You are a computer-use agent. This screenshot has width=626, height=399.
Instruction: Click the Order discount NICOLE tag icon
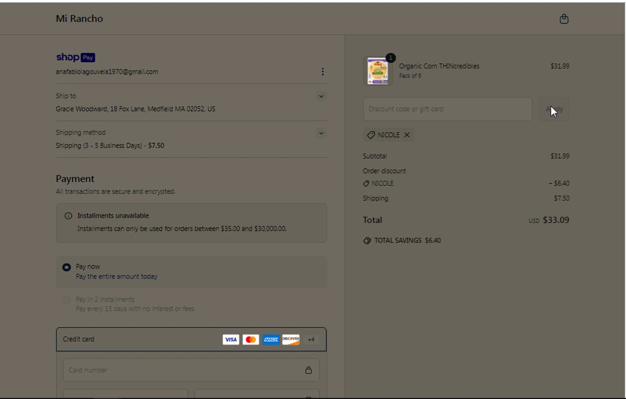[366, 184]
